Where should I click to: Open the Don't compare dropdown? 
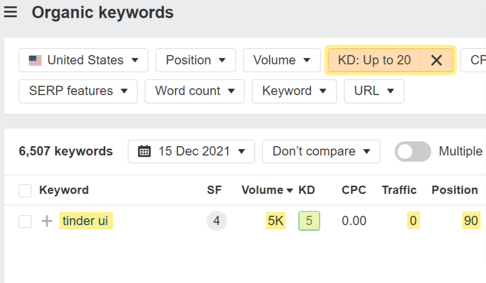pos(320,151)
